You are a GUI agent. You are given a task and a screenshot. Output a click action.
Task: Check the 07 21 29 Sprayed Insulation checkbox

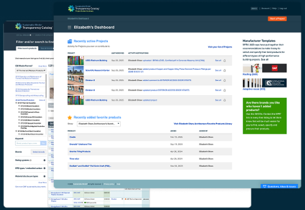19,123
